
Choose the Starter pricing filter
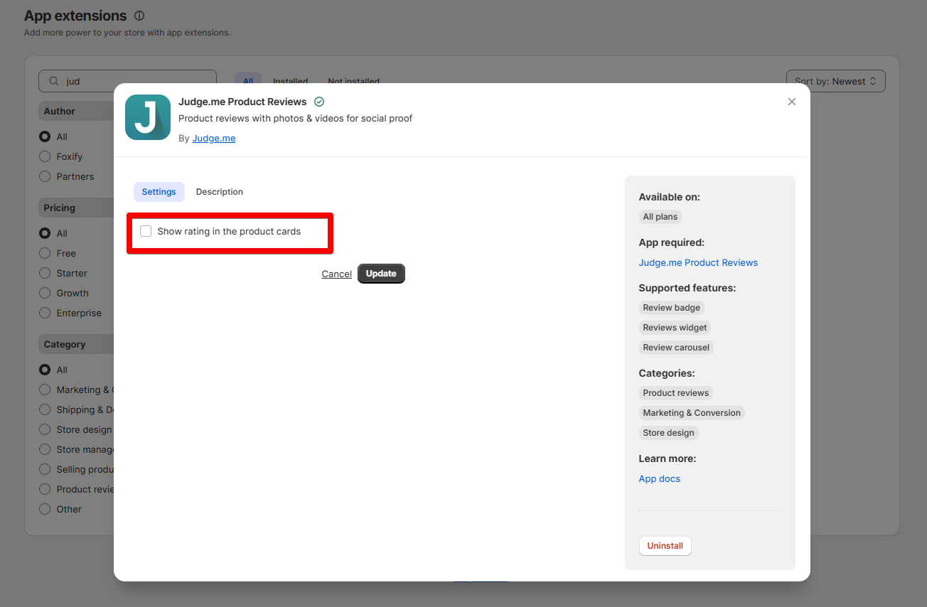click(x=45, y=273)
